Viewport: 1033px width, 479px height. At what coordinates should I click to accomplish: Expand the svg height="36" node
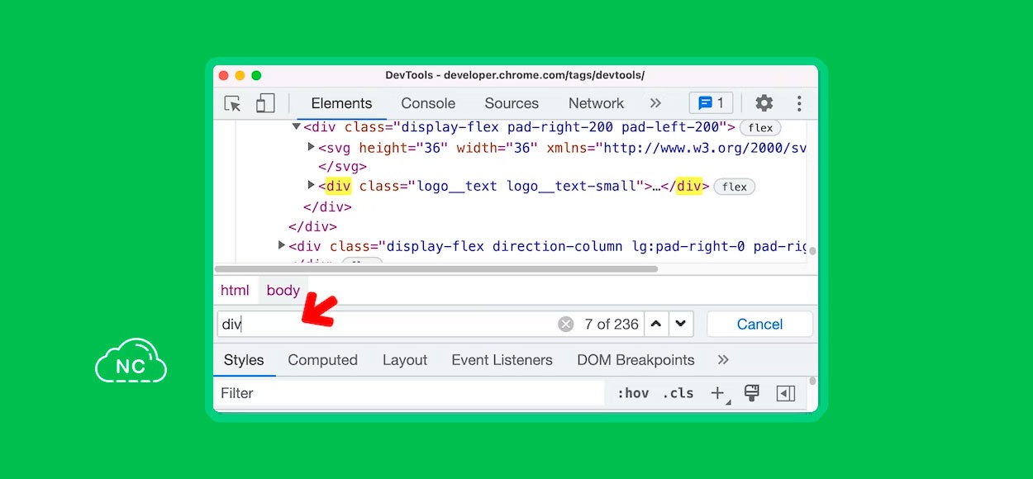[312, 147]
